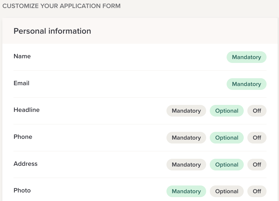The image size is (279, 201).
Task: Click the Customize Your Application Form heading
Action: point(61,6)
